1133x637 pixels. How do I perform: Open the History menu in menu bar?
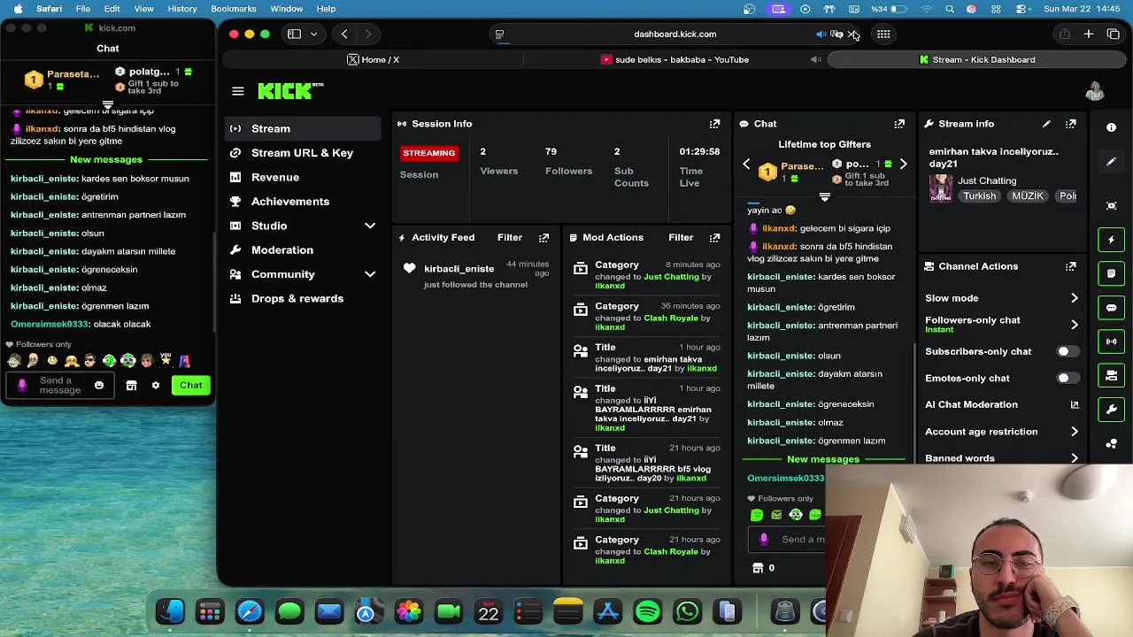pyautogui.click(x=182, y=9)
